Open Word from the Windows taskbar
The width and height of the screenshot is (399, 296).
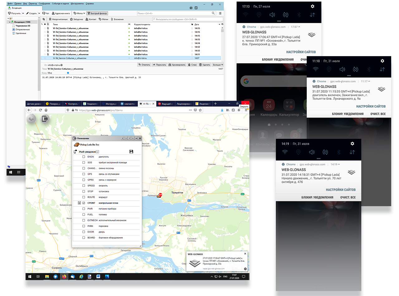pyautogui.click(x=98, y=277)
